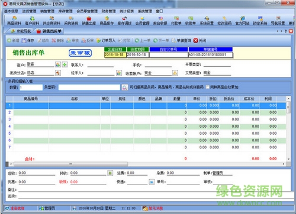Click the 开票类型 field

click(x=217, y=64)
